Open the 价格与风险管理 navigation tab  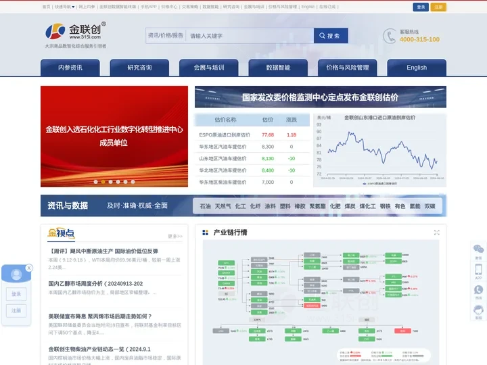(347, 68)
